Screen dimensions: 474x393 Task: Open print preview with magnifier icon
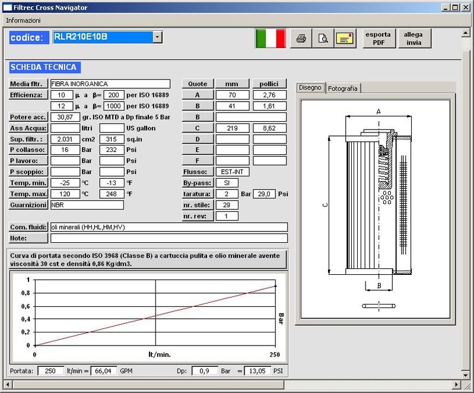[323, 39]
